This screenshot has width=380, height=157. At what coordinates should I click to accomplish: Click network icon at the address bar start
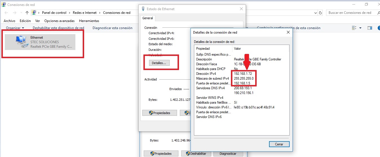[x=34, y=13]
